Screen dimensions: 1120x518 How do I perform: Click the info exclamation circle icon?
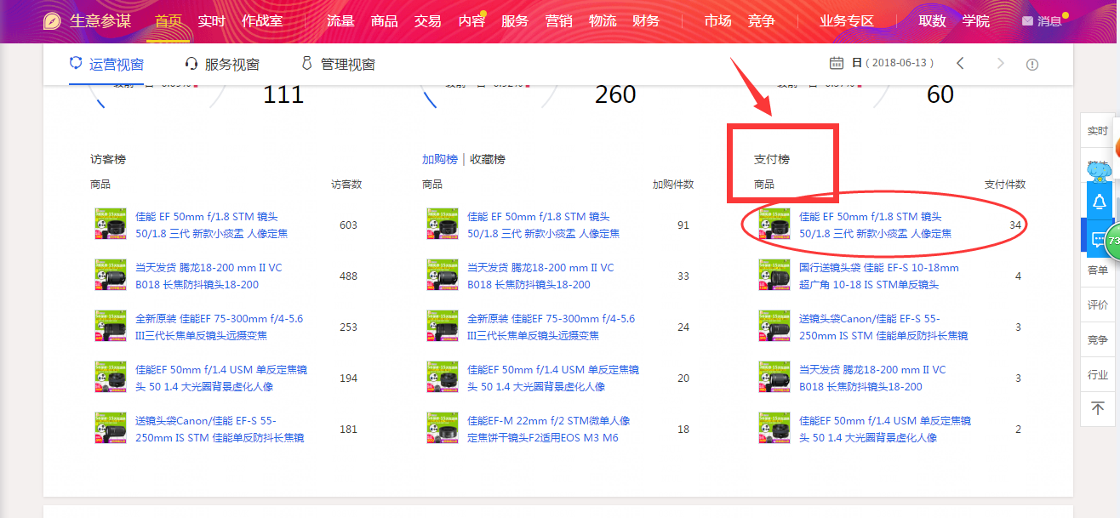(1032, 64)
